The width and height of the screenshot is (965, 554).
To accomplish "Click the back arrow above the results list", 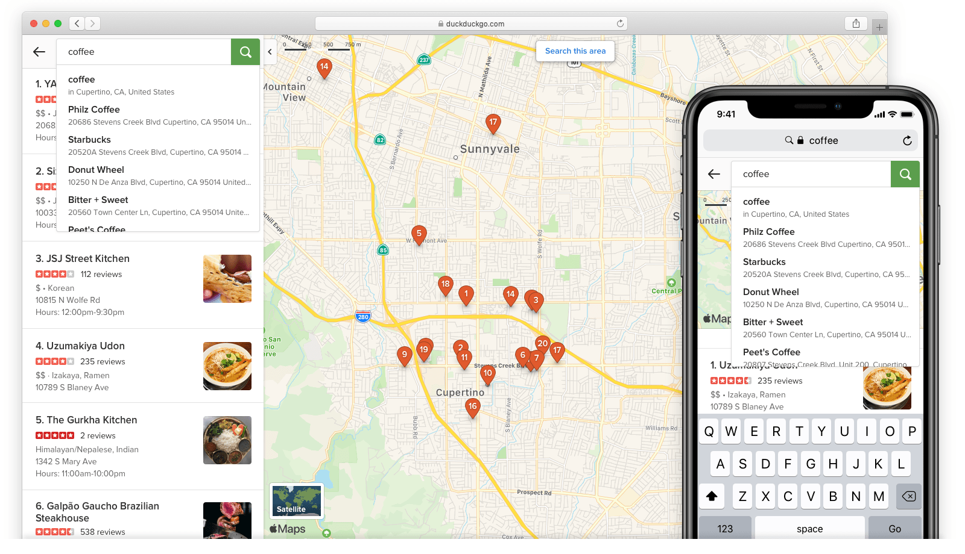I will 39,52.
